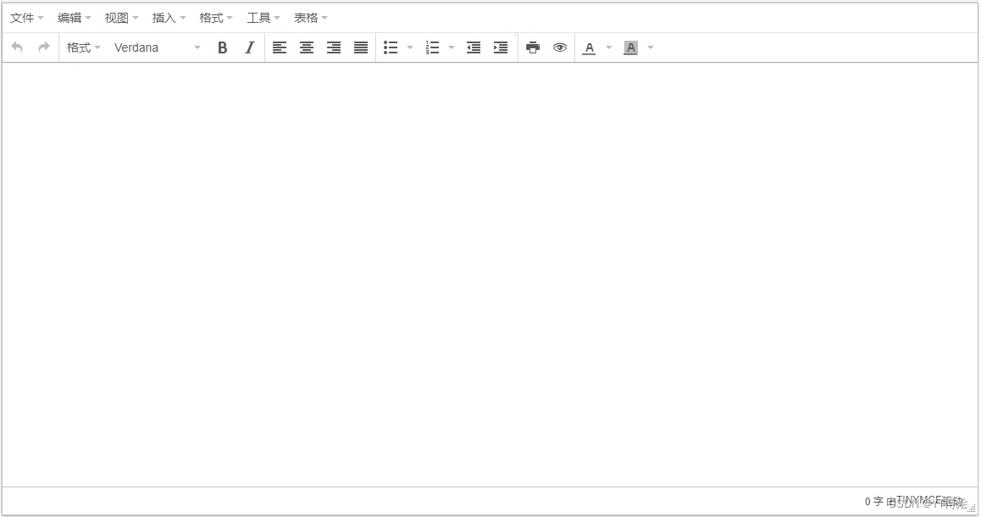This screenshot has height=517, width=981.
Task: Open the 工具 menu
Action: click(263, 18)
